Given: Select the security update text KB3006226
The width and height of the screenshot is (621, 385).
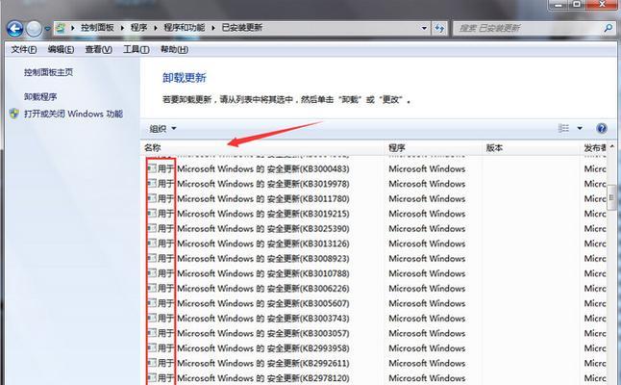Looking at the screenshot, I should (x=254, y=289).
